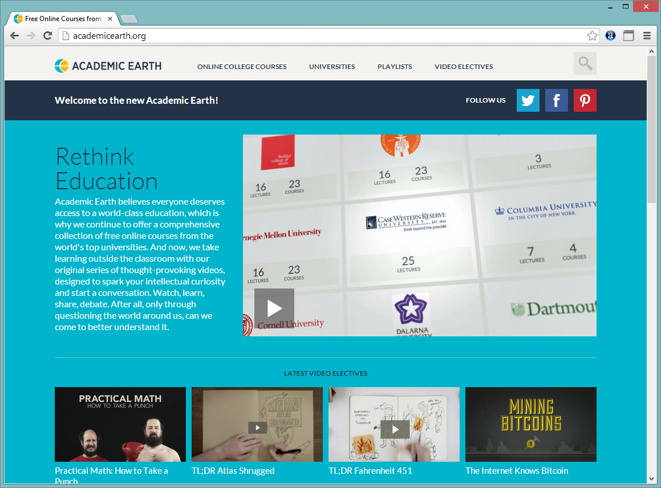The width and height of the screenshot is (661, 488).
Task: Click the browser back arrow
Action: tap(14, 36)
